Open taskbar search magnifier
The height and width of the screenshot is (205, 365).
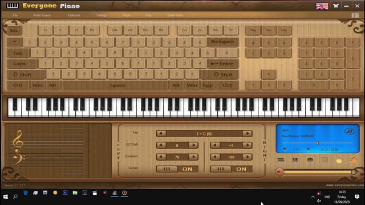(15, 197)
